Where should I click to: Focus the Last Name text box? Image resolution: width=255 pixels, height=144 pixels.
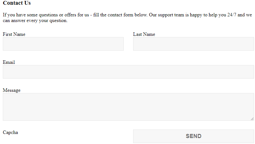tap(193, 44)
